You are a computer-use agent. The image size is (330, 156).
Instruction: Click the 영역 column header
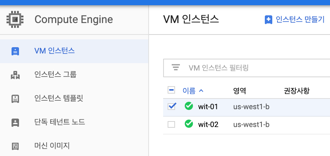239,91
